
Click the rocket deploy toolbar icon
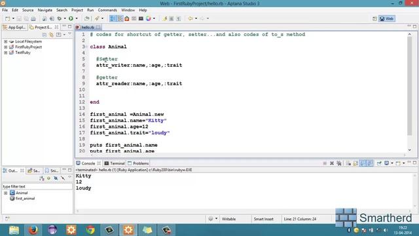click(97, 18)
